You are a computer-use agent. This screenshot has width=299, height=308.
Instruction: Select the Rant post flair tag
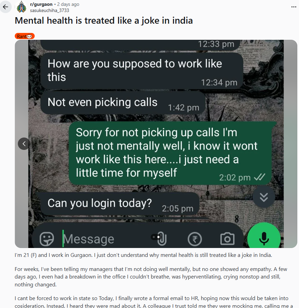(x=25, y=36)
